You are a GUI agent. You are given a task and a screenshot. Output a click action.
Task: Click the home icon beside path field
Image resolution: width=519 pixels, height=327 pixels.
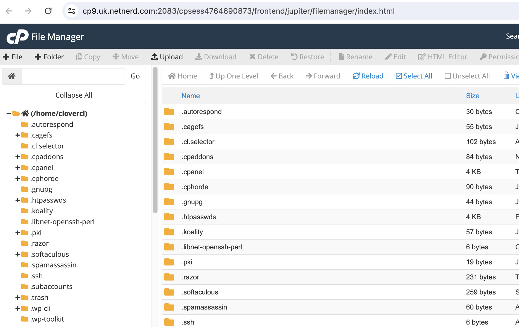click(12, 76)
